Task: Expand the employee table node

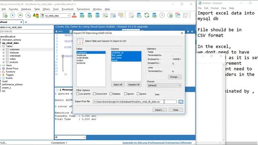Action: coord(4,53)
